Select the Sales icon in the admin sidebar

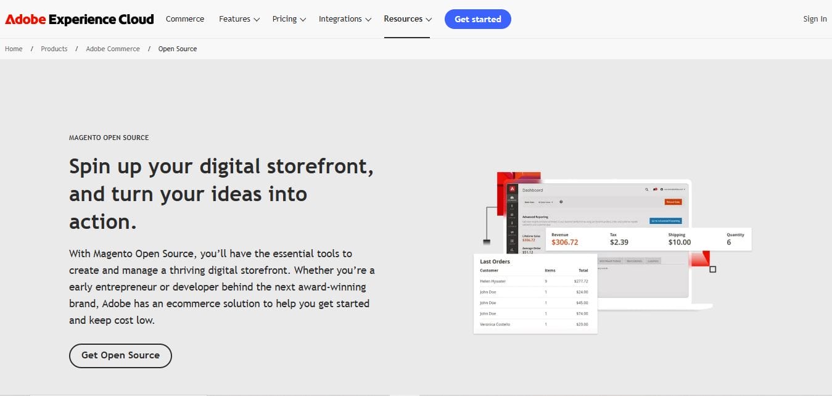(x=512, y=205)
